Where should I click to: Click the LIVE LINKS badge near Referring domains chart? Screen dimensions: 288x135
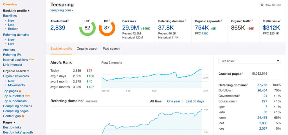click(x=91, y=101)
